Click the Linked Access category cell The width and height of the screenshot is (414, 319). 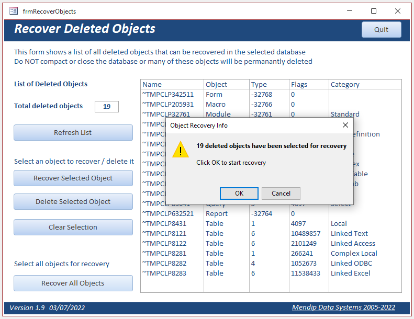point(353,244)
